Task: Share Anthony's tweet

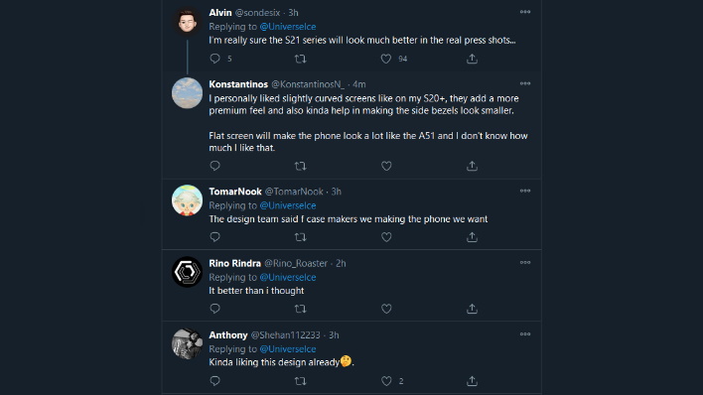Action: (472, 381)
